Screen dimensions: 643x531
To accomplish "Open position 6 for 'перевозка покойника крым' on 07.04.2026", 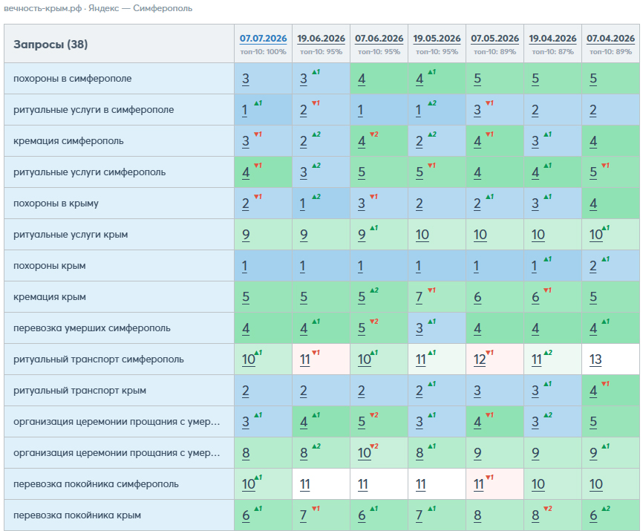I will (x=593, y=515).
